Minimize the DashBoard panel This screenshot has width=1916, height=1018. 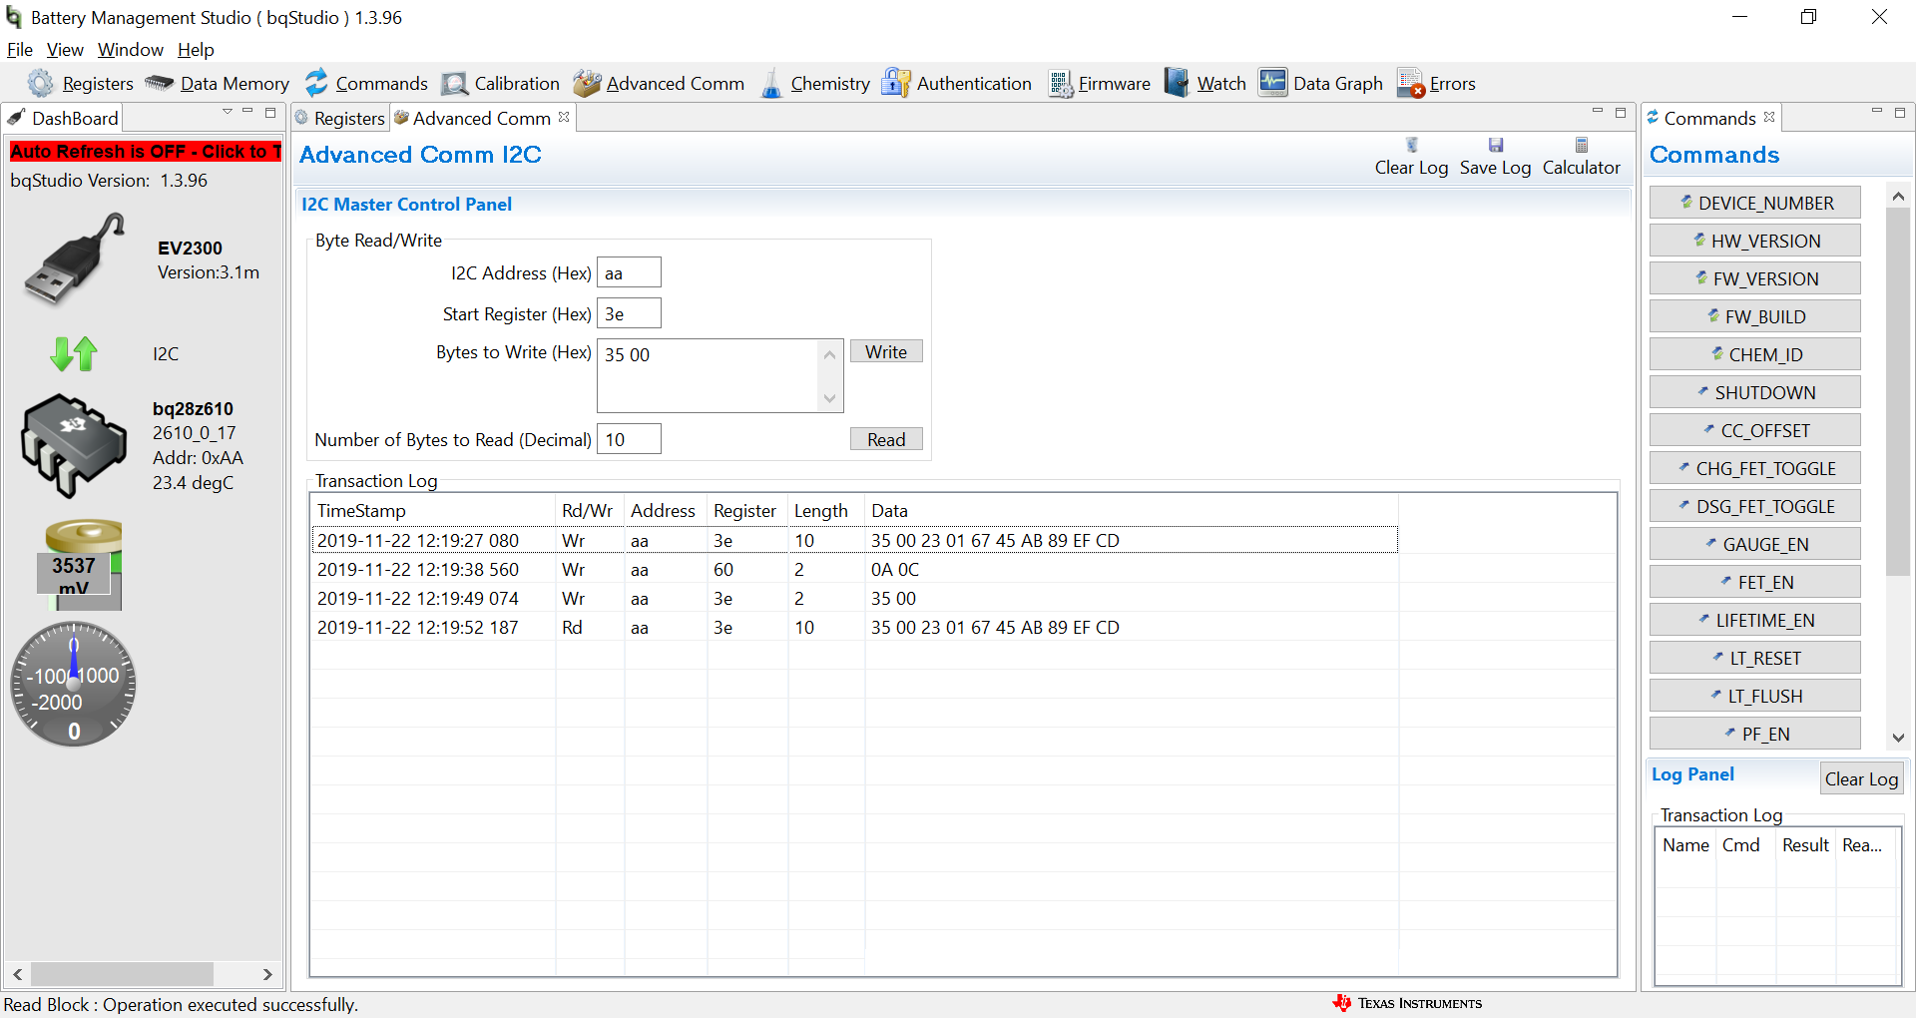pyautogui.click(x=247, y=112)
